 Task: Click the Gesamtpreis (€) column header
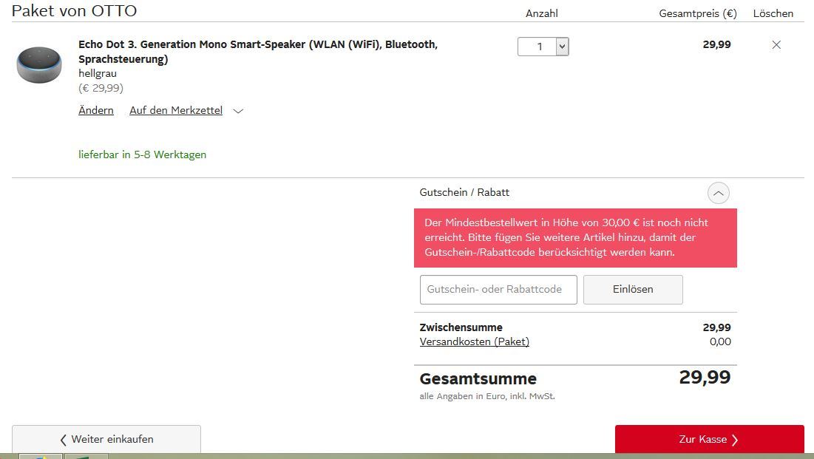[x=698, y=13]
